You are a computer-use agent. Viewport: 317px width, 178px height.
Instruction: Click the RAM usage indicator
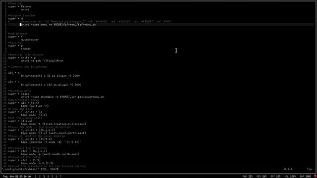248,177
